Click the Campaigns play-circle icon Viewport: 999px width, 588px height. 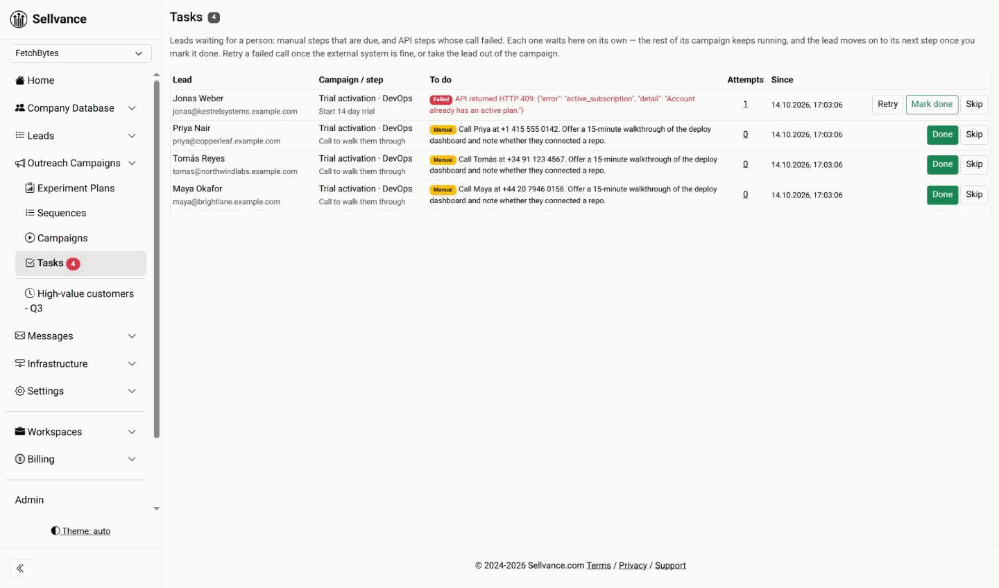[30, 238]
